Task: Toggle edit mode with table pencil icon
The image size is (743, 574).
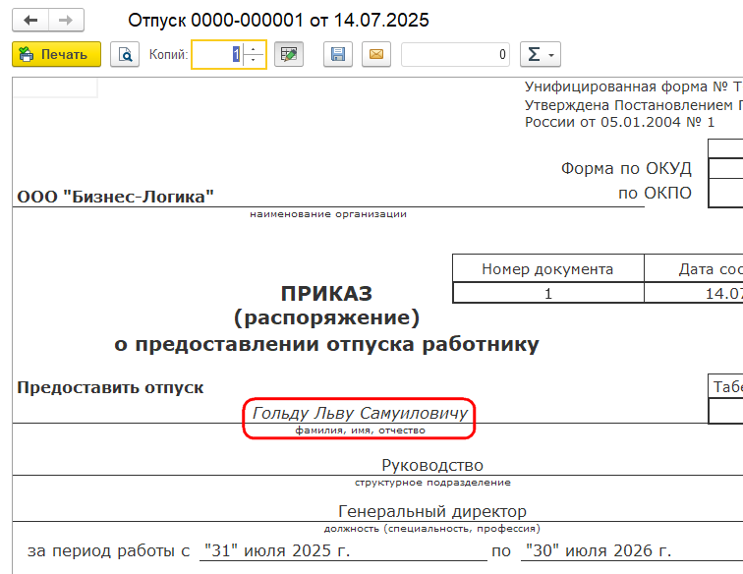Action: pyautogui.click(x=289, y=54)
